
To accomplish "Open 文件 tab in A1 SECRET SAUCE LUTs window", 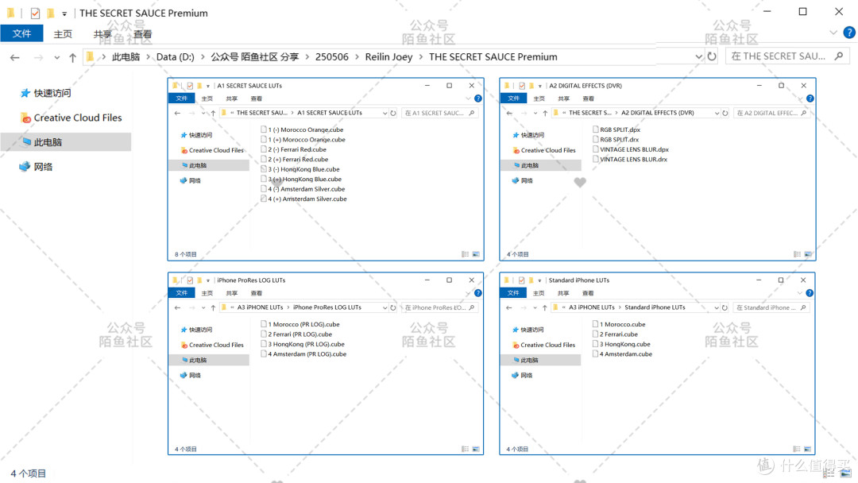I will coord(182,99).
